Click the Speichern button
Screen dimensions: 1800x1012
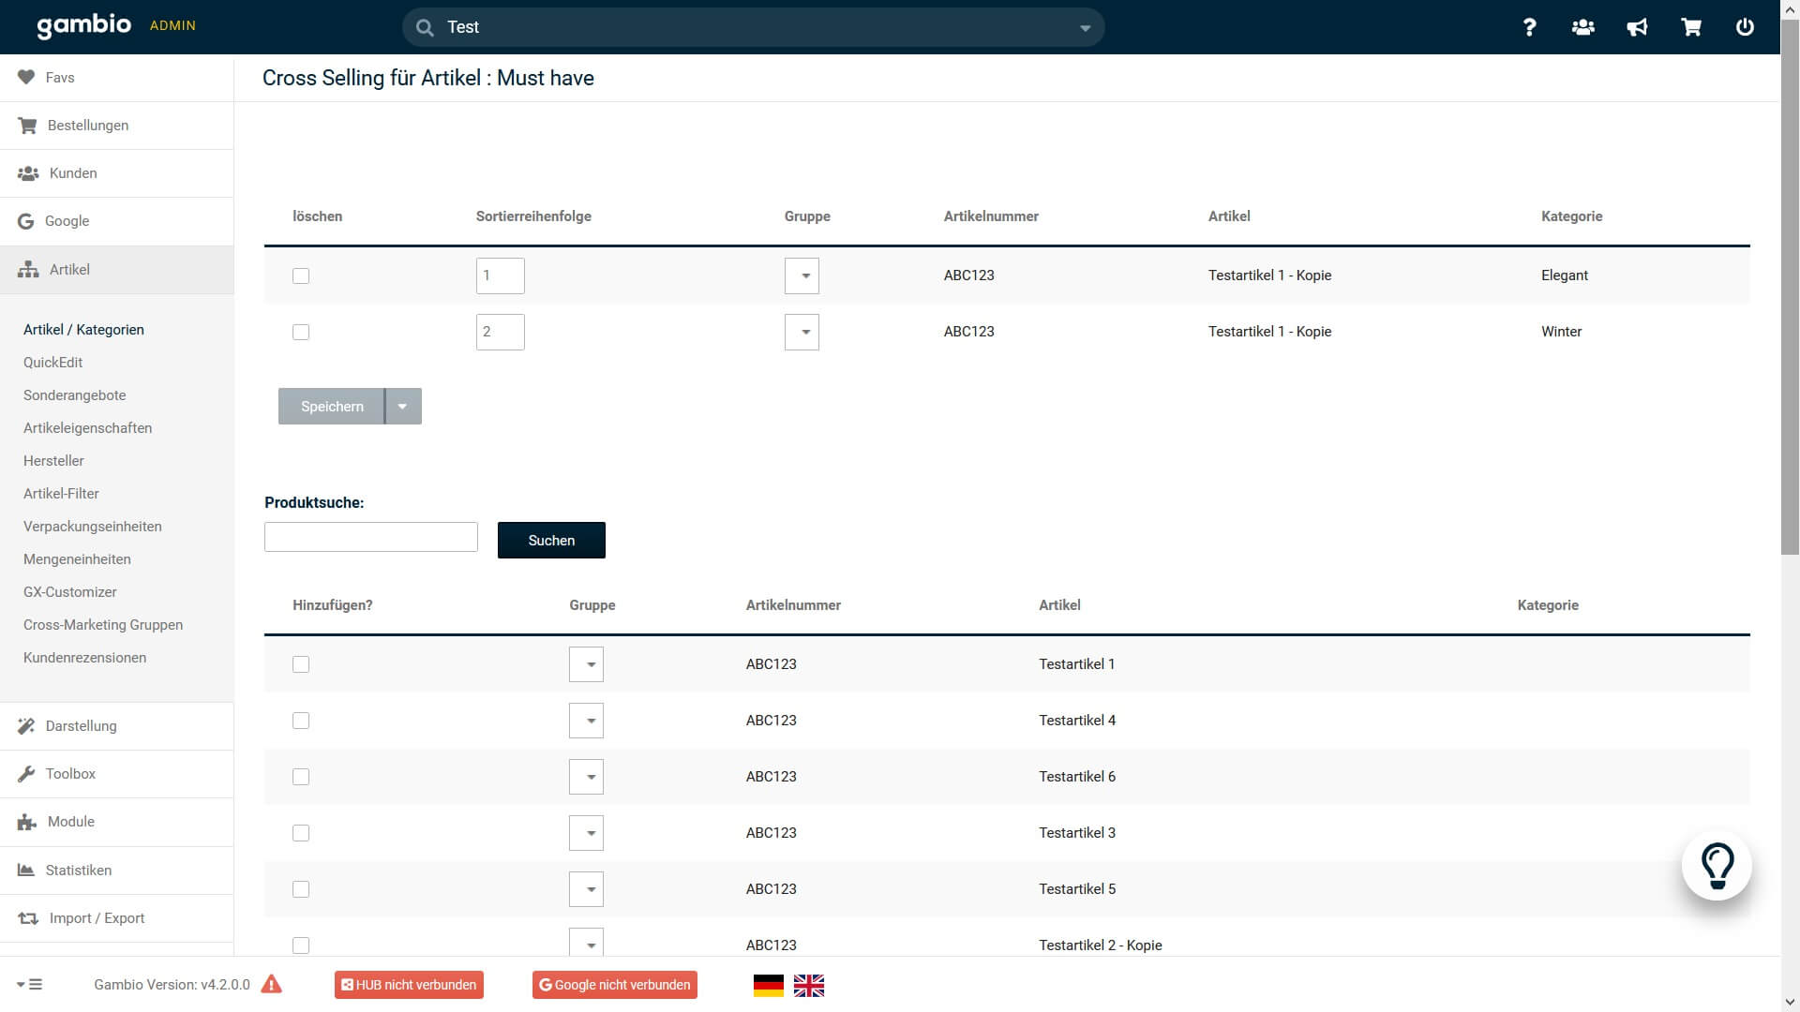tap(332, 407)
